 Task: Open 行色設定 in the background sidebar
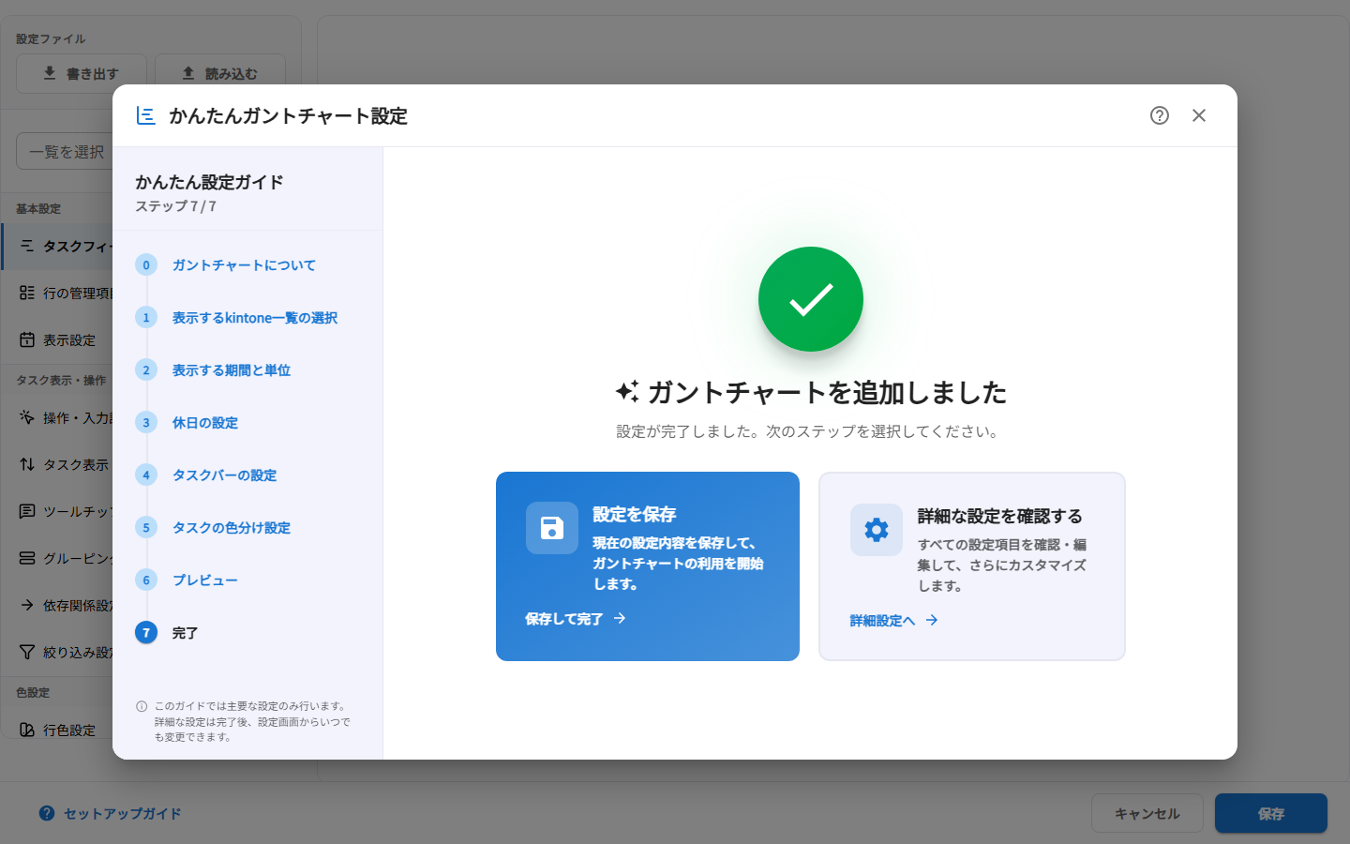coord(57,730)
